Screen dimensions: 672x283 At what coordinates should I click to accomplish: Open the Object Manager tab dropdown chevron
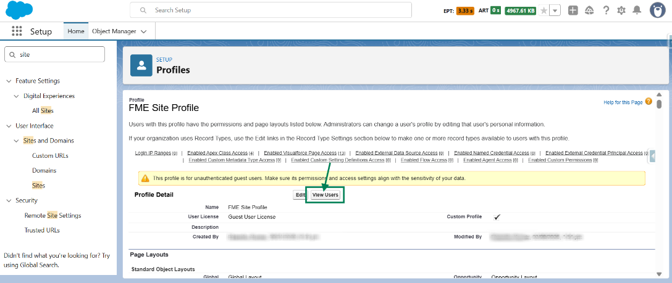point(143,31)
